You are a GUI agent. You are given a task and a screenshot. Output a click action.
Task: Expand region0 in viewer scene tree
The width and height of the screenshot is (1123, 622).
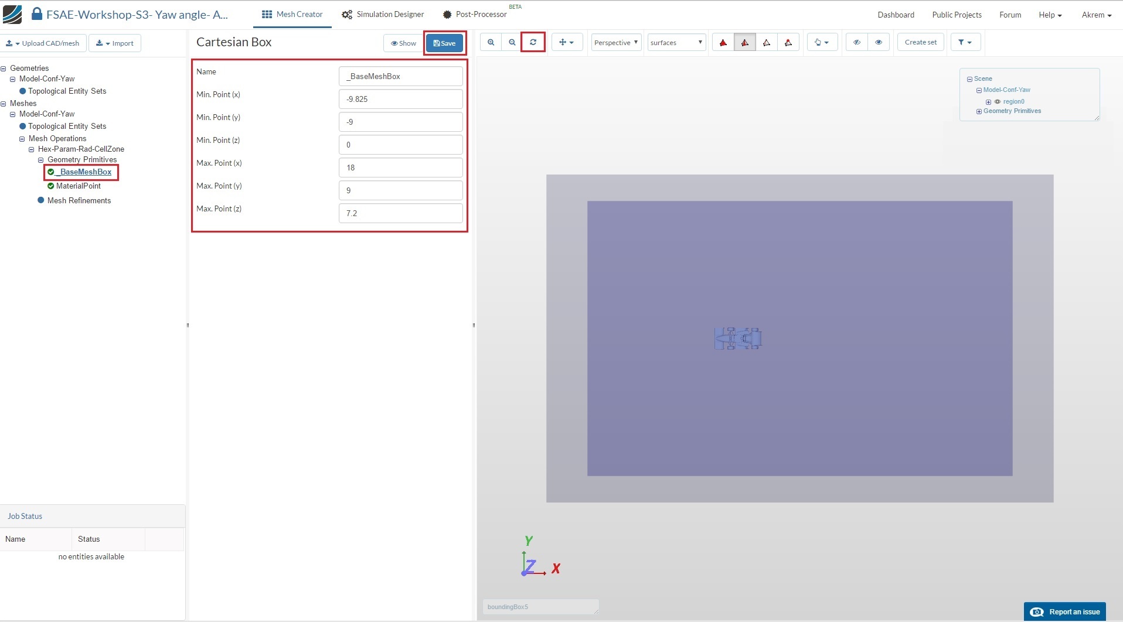[x=988, y=102]
